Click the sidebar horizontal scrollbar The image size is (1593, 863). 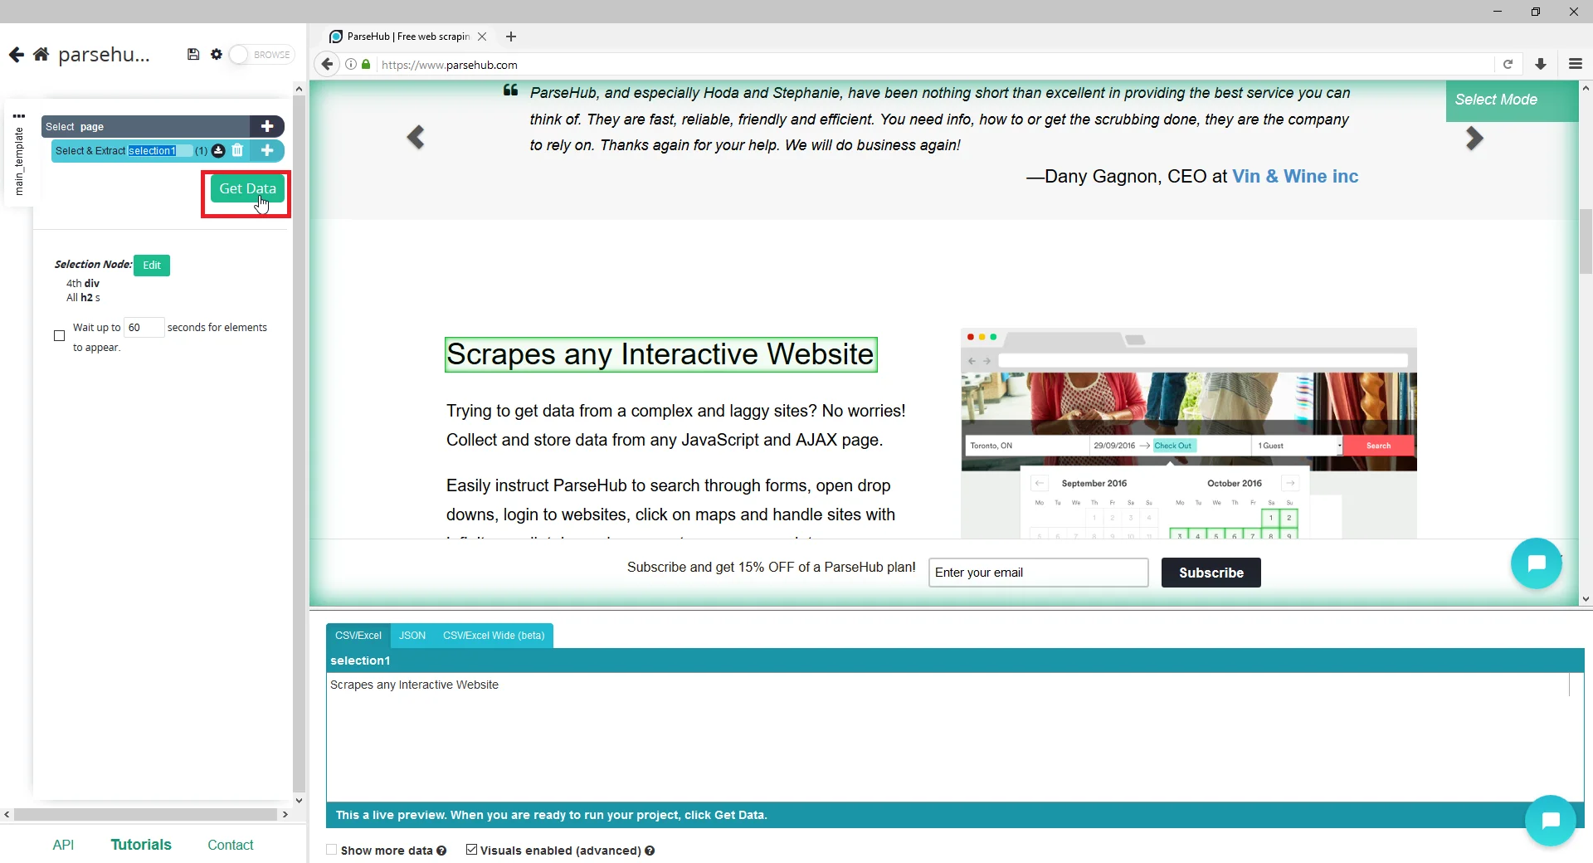pos(146,815)
